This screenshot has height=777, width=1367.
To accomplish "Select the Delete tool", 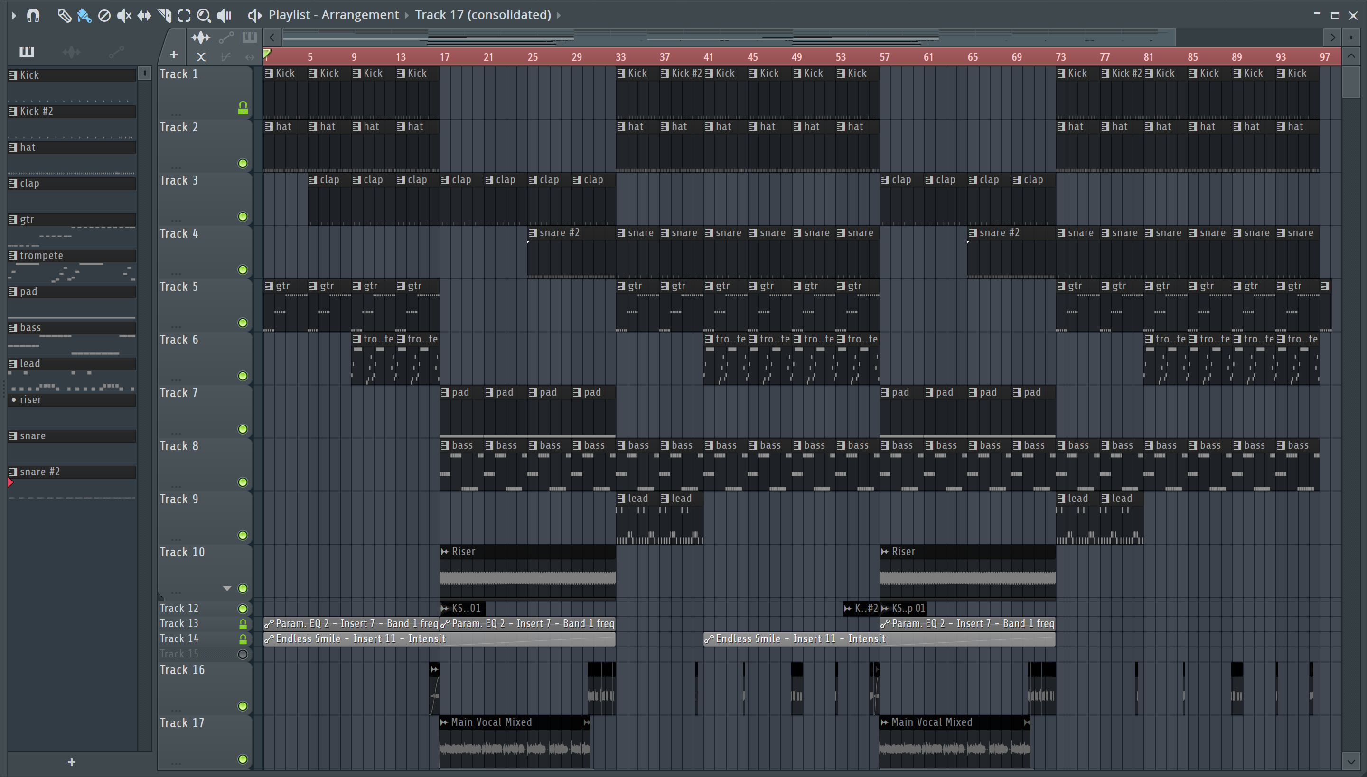I will coord(104,16).
